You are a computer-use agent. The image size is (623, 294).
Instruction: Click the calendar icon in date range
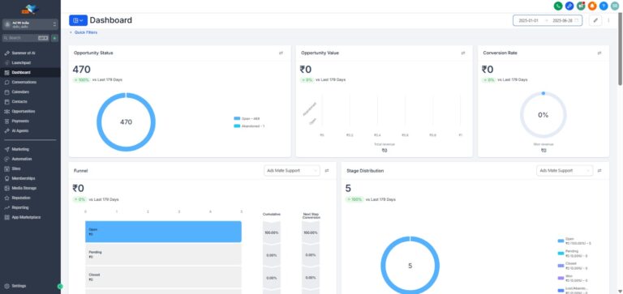pos(577,20)
